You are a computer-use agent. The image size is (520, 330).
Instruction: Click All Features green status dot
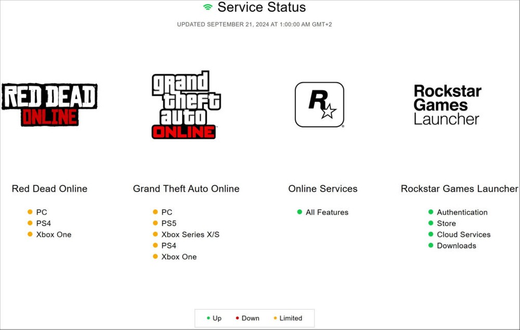pyautogui.click(x=300, y=212)
